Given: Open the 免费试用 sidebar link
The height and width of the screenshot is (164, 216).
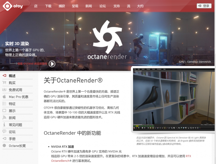Looking at the screenshot, I should [x=16, y=90].
